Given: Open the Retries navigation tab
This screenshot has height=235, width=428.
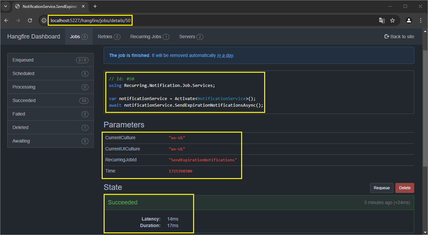Looking at the screenshot, I should [x=109, y=37].
